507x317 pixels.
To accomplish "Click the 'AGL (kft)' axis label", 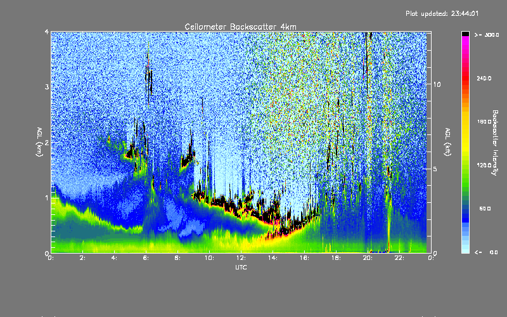I will (x=447, y=142).
